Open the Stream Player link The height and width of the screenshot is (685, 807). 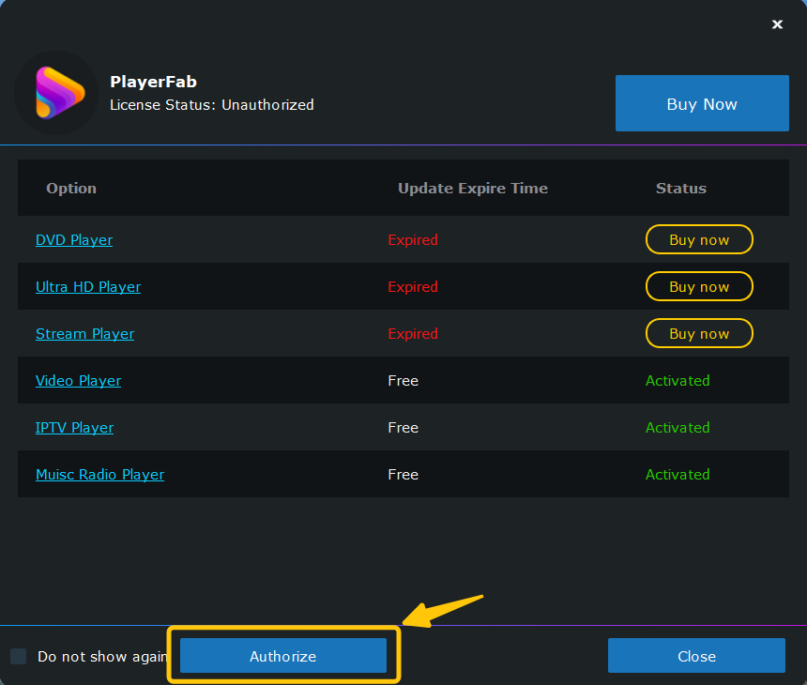coord(84,333)
